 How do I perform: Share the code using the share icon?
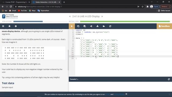coord(91,26)
